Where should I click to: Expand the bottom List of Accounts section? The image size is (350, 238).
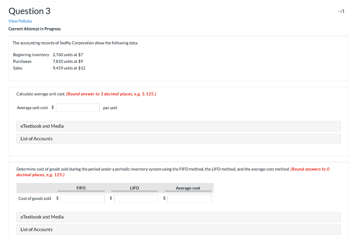(x=36, y=229)
